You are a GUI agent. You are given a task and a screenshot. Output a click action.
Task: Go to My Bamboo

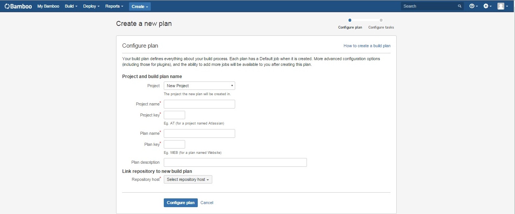coord(48,6)
